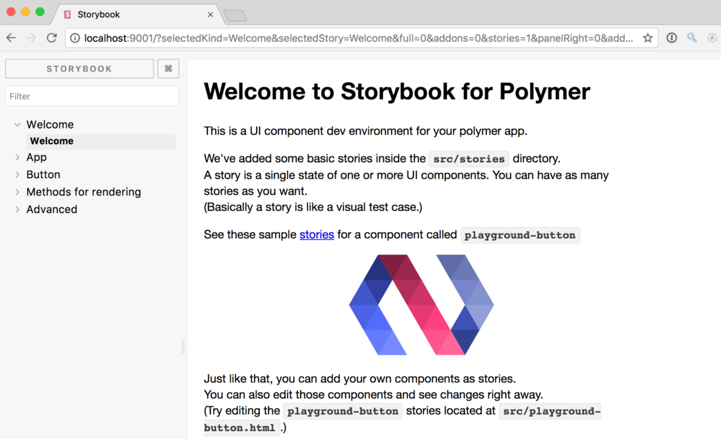Select the Advanced tree item
The width and height of the screenshot is (721, 439).
click(x=52, y=210)
